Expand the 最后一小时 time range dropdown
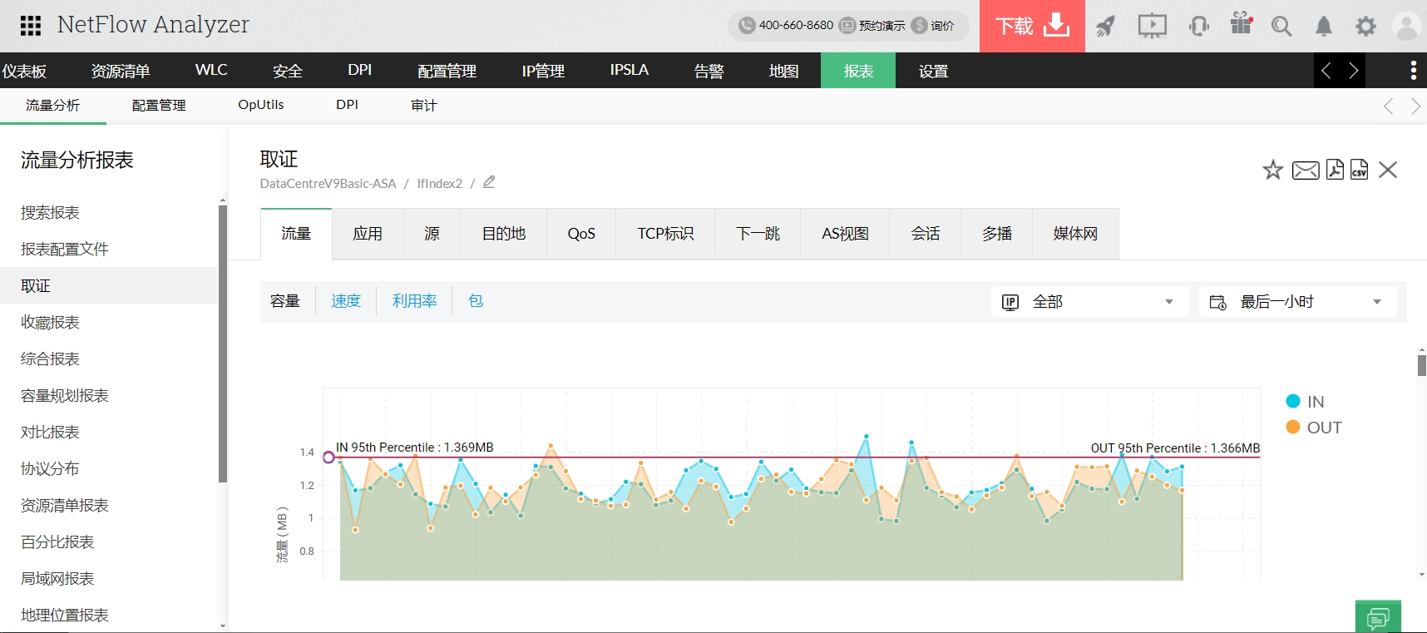1427x633 pixels. pyautogui.click(x=1296, y=302)
